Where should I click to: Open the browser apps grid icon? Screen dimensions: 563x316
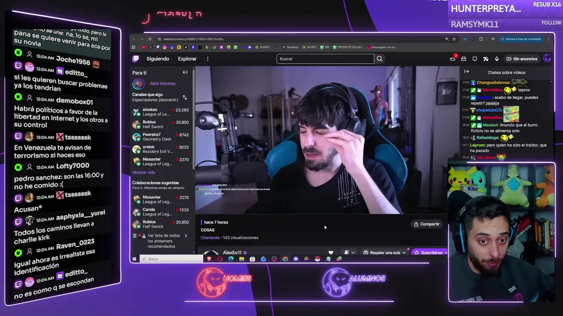pyautogui.click(x=134, y=47)
